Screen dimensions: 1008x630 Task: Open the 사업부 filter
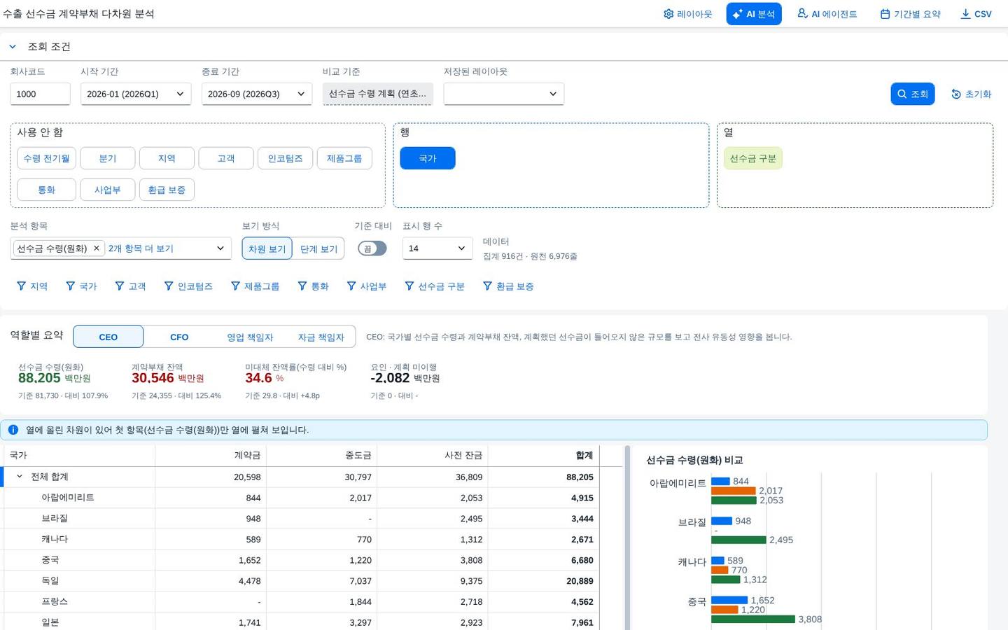tap(367, 286)
